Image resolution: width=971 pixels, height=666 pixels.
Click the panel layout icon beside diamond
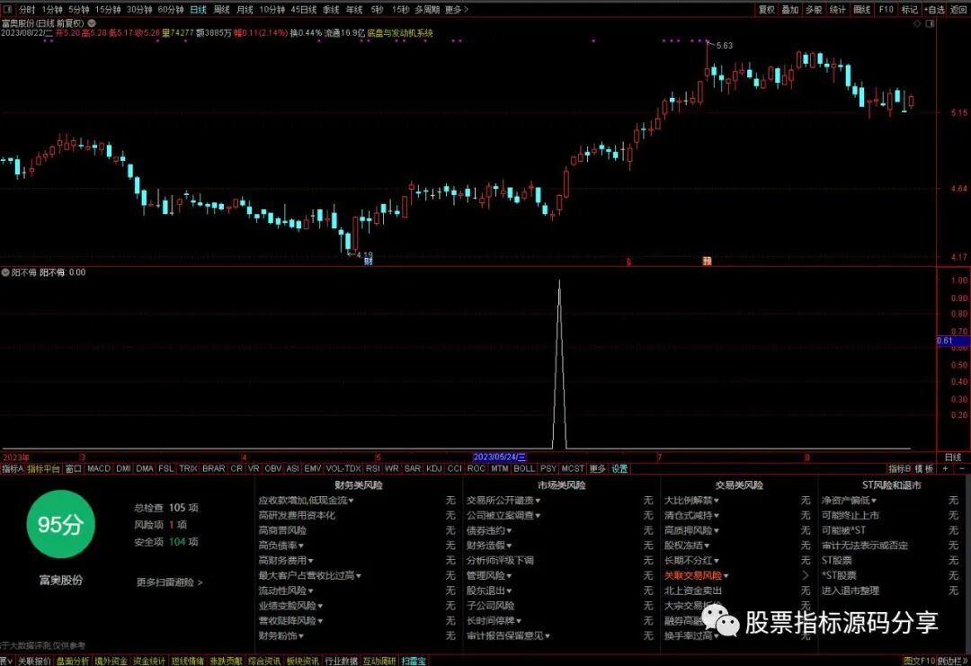(x=930, y=23)
